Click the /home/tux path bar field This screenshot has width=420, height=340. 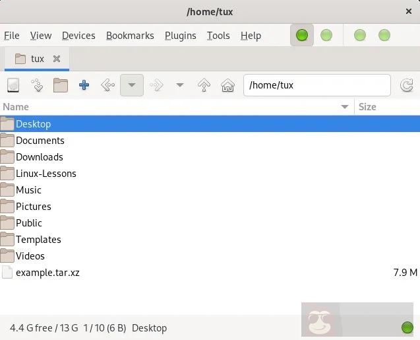317,85
